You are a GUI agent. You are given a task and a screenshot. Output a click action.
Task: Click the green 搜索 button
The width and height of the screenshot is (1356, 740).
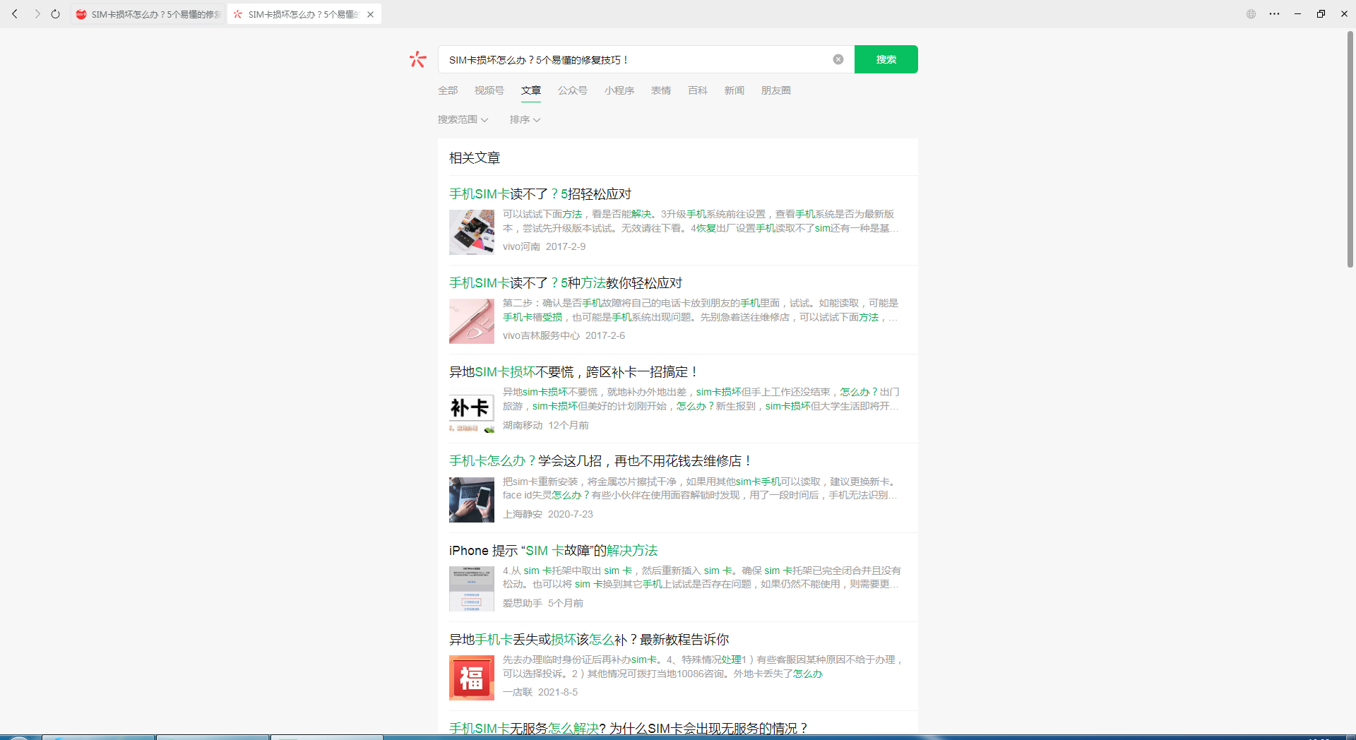(886, 59)
